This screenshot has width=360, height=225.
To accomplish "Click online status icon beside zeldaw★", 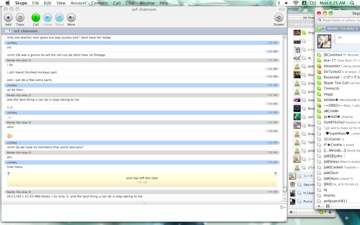I will pos(319,100).
